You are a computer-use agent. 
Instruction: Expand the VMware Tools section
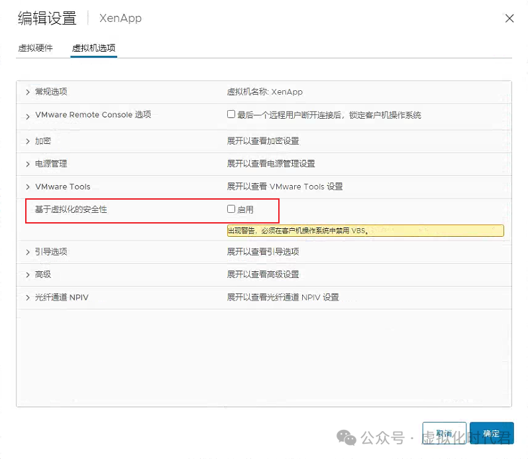click(x=28, y=187)
